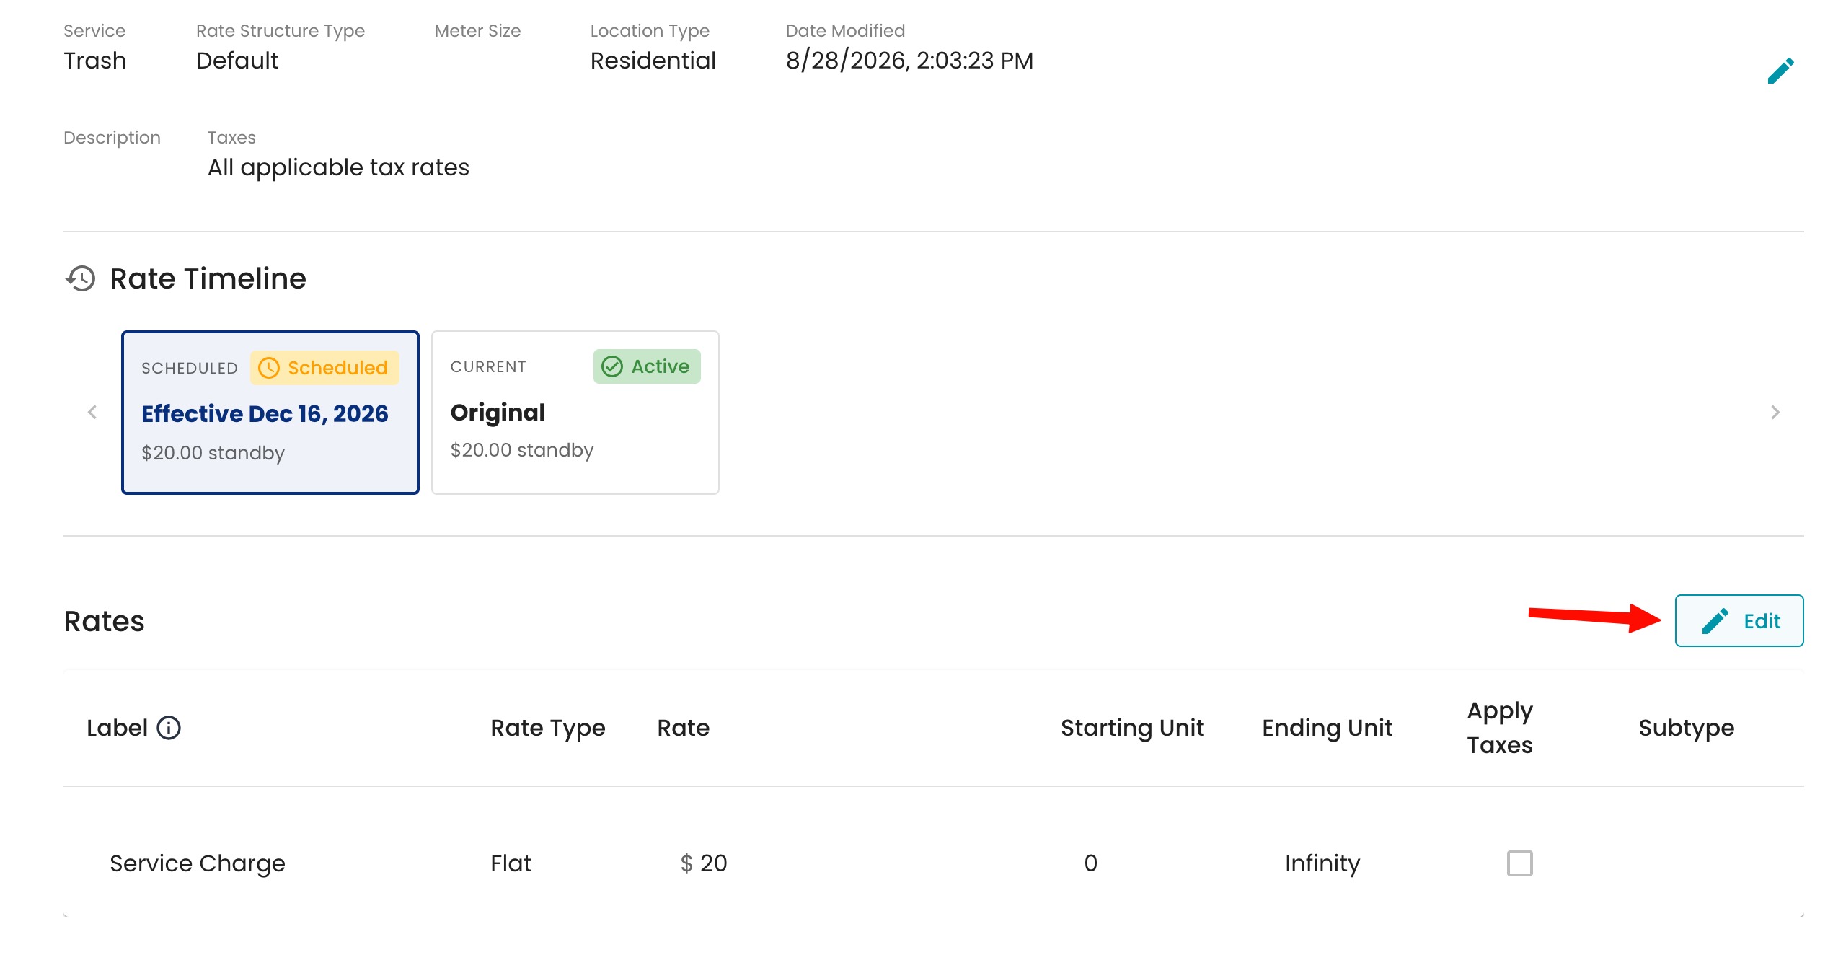Click the Active status badge
1833x968 pixels.
coord(647,366)
